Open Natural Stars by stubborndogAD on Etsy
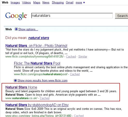Viewport: 128px width, 117px height. [x=37, y=105]
